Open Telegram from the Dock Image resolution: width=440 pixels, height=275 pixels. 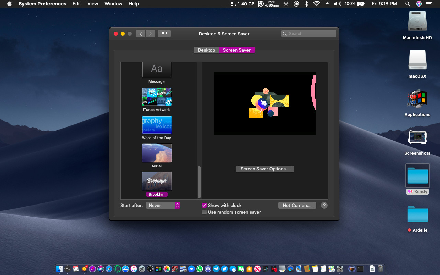(216, 269)
